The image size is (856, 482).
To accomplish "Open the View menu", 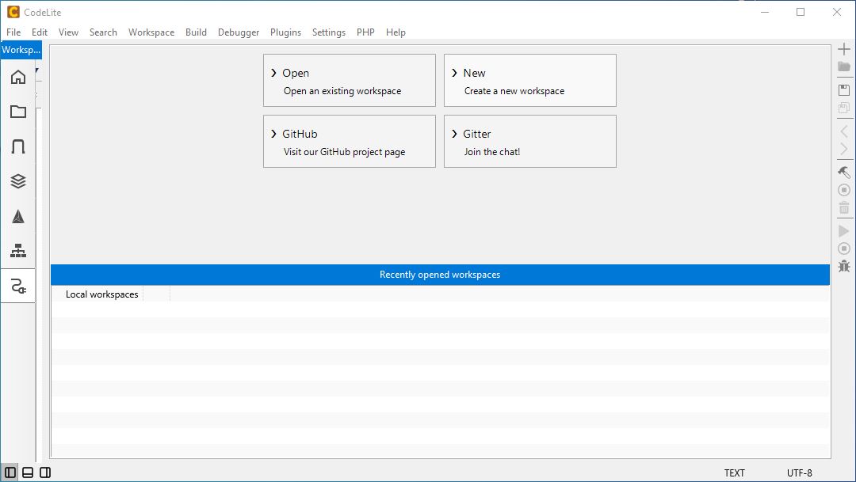I will coord(68,32).
